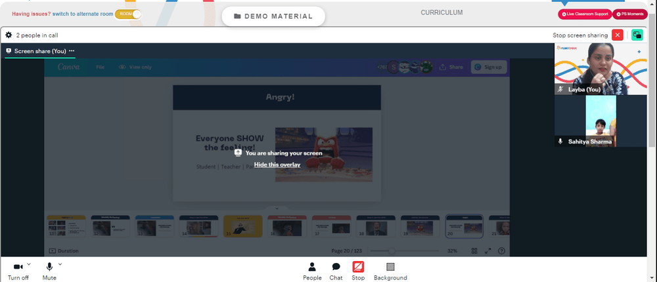
Task: Open the Chat panel
Action: [x=336, y=271]
